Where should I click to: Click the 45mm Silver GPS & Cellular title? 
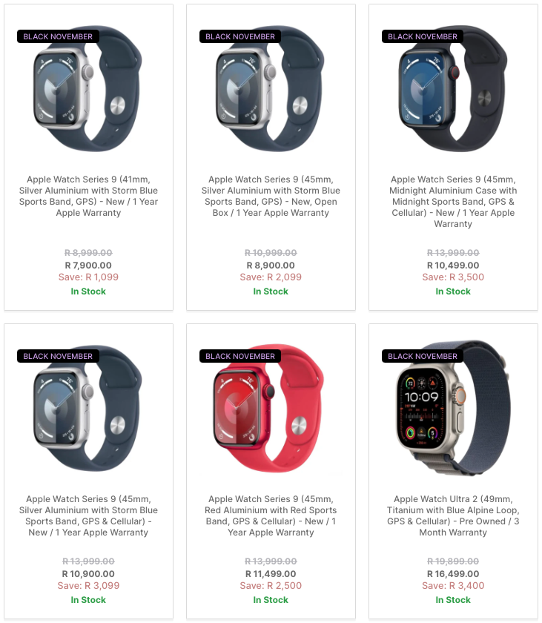coord(88,515)
